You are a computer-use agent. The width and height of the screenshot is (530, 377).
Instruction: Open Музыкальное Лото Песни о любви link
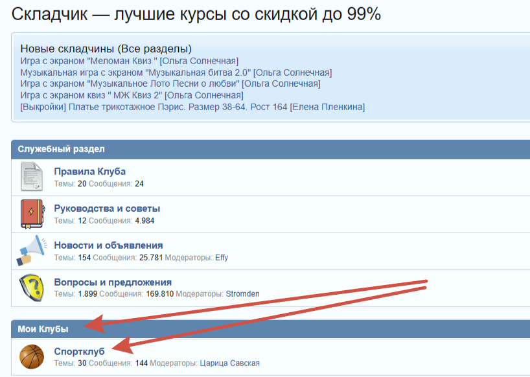[170, 84]
